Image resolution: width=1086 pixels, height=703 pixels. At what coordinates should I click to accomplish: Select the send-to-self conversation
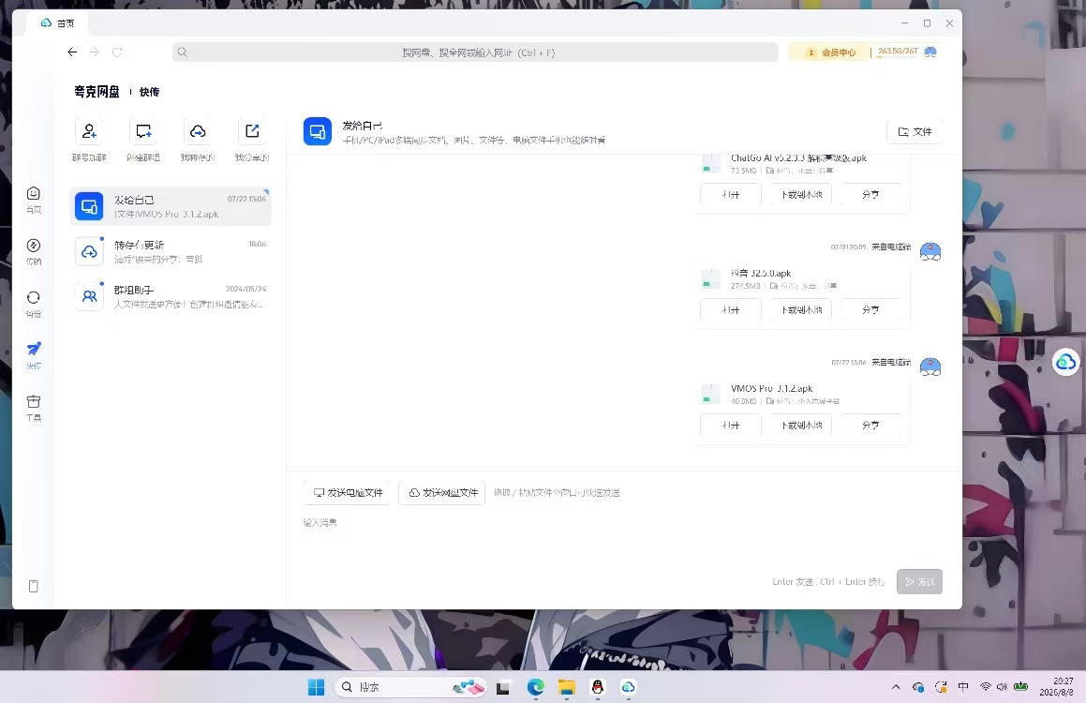[171, 206]
